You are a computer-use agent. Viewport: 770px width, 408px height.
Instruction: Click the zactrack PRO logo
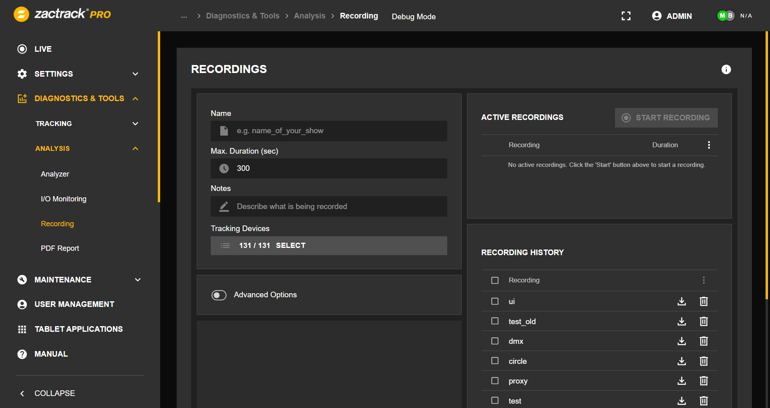point(62,14)
